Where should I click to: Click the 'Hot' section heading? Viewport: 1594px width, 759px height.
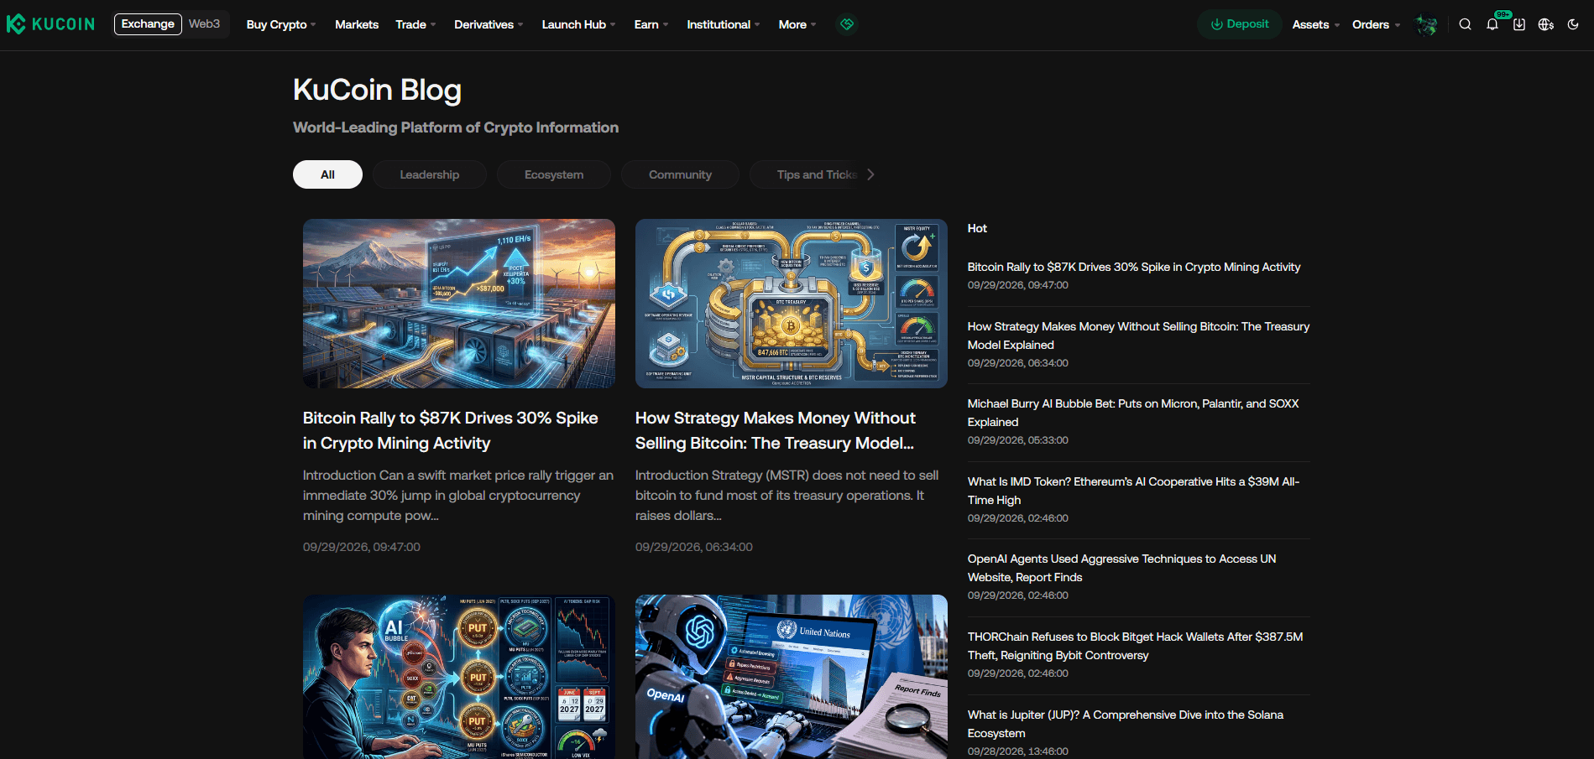tap(977, 228)
